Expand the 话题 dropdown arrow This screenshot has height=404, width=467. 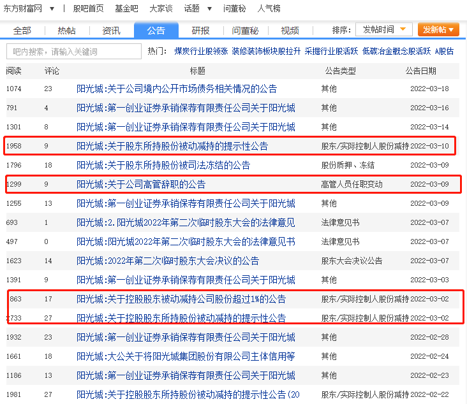tap(209, 9)
